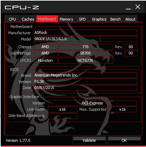The image size is (146, 147).
Task: Go to the Graphics tab
Action: [99, 19]
